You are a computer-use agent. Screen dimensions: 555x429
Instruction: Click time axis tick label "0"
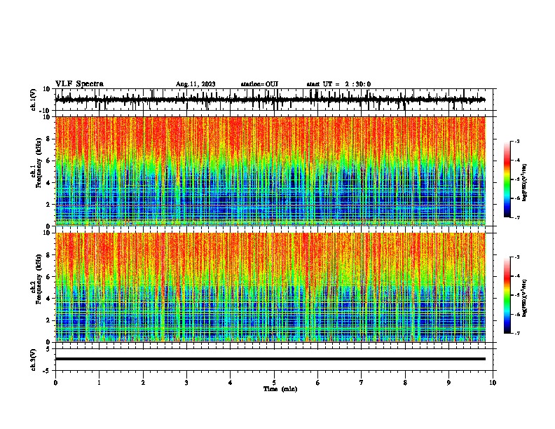click(x=55, y=383)
